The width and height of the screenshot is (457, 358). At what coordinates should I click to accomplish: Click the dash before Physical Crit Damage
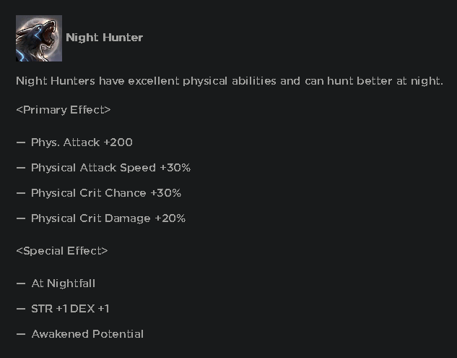click(x=20, y=218)
